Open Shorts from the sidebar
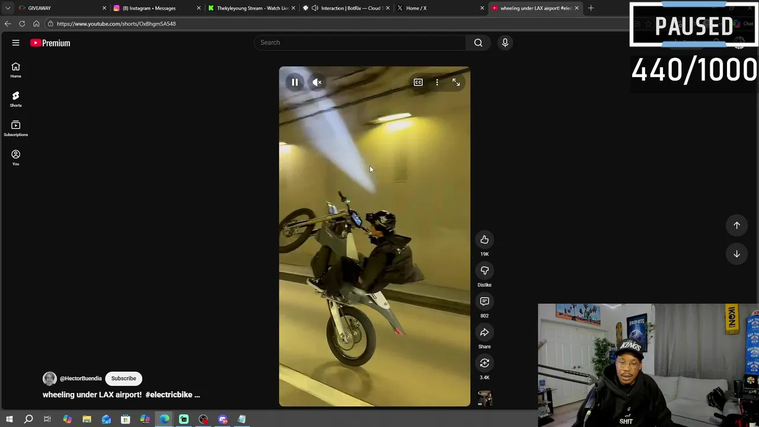The width and height of the screenshot is (759, 427). (x=16, y=99)
